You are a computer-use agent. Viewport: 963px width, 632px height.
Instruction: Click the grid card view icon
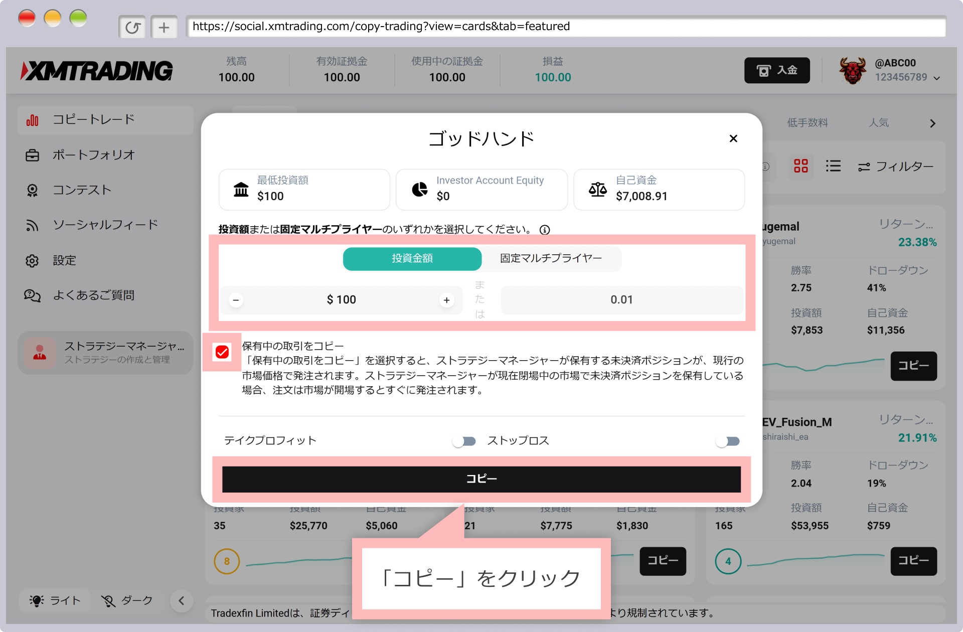(x=800, y=166)
